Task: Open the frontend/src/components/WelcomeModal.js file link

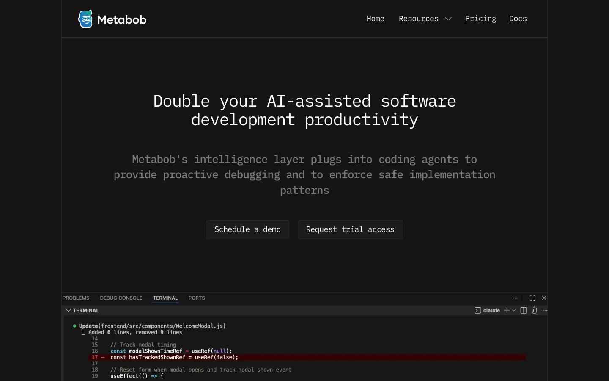Action: (162, 326)
